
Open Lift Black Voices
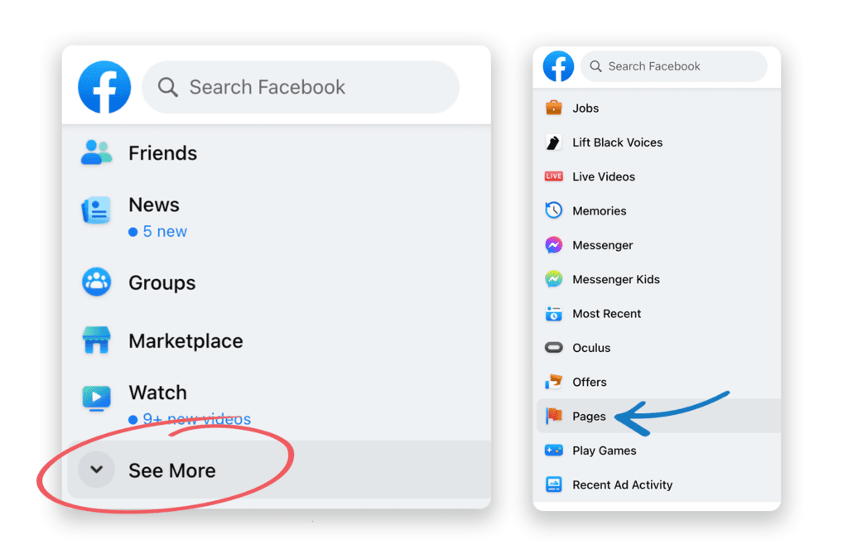click(618, 142)
